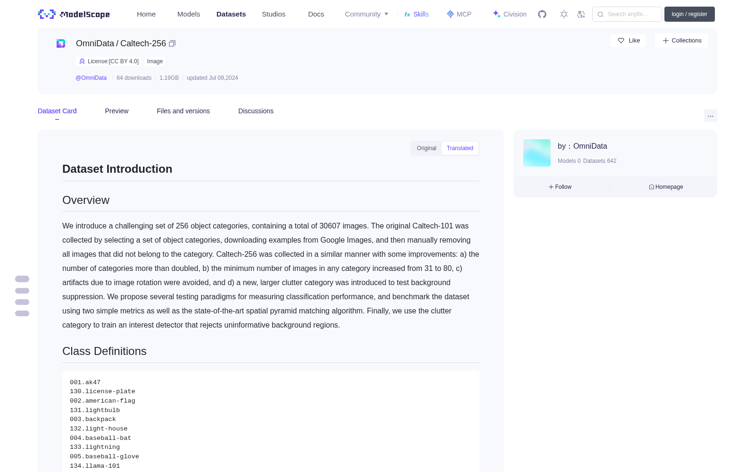Open the @OmniData author link
Screen dimensions: 755x472
coord(91,78)
